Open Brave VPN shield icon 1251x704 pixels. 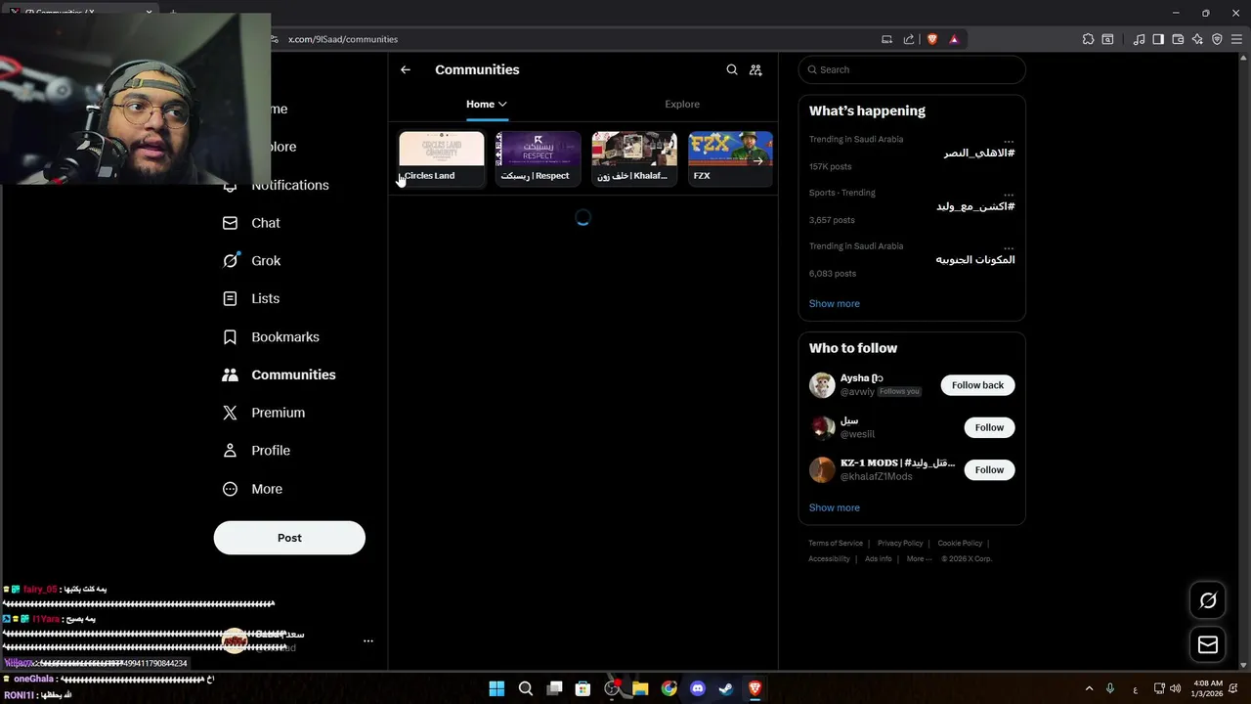[1217, 39]
